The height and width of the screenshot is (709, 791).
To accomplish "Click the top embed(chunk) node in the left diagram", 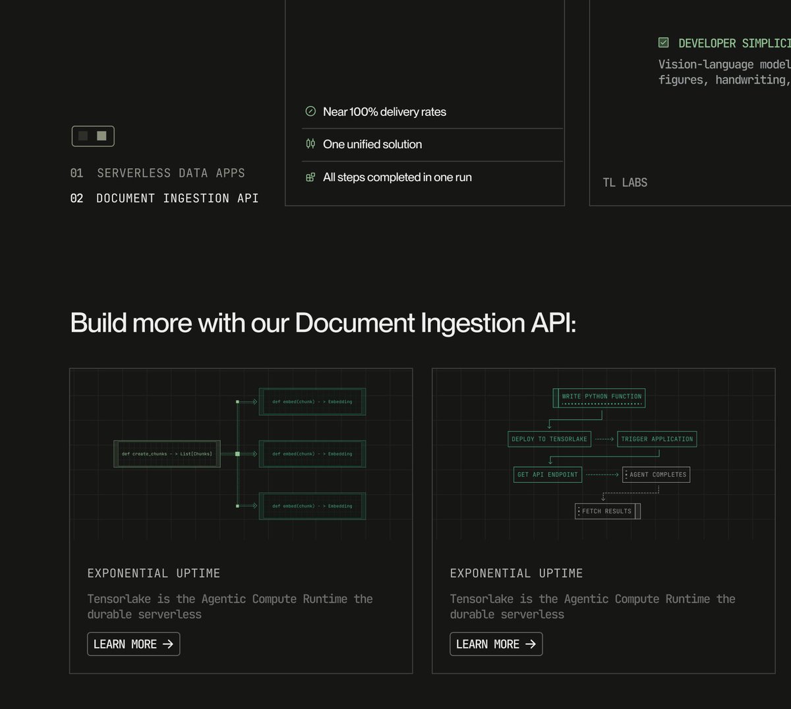I will click(x=312, y=401).
